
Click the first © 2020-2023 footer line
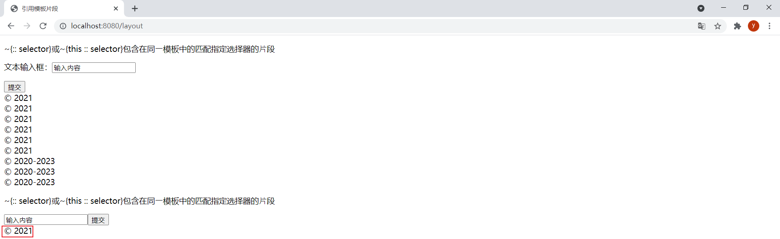[30, 161]
